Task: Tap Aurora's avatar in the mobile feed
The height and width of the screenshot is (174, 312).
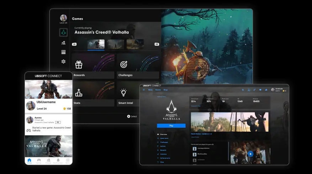Action: (30, 120)
